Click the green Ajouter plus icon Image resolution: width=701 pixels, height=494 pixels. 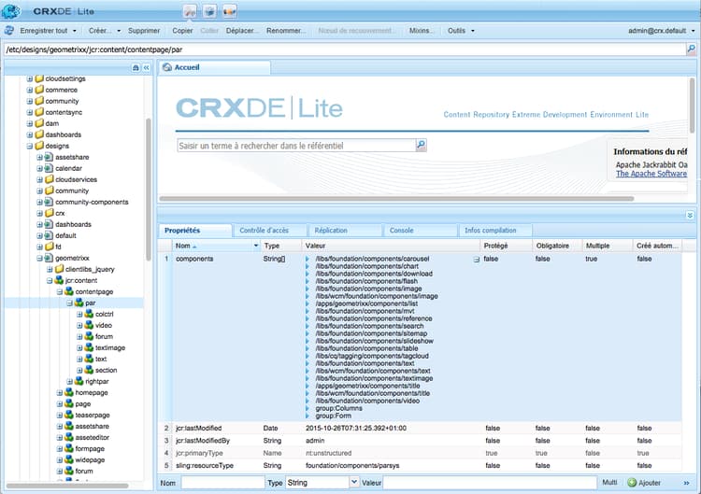(x=632, y=483)
